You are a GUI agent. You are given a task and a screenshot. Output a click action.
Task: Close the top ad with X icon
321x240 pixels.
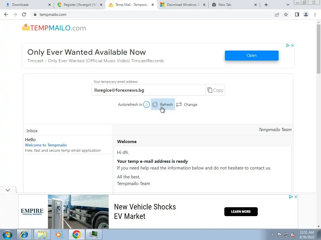coord(292,45)
